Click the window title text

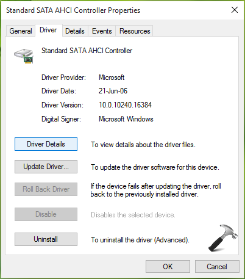point(73,10)
